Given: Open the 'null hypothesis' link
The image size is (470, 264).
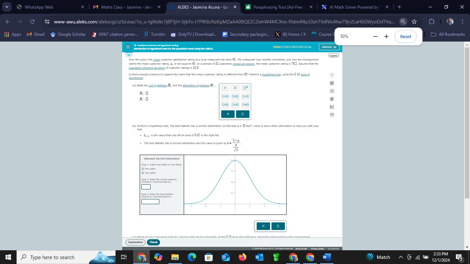Looking at the screenshot, I should tap(158, 86).
